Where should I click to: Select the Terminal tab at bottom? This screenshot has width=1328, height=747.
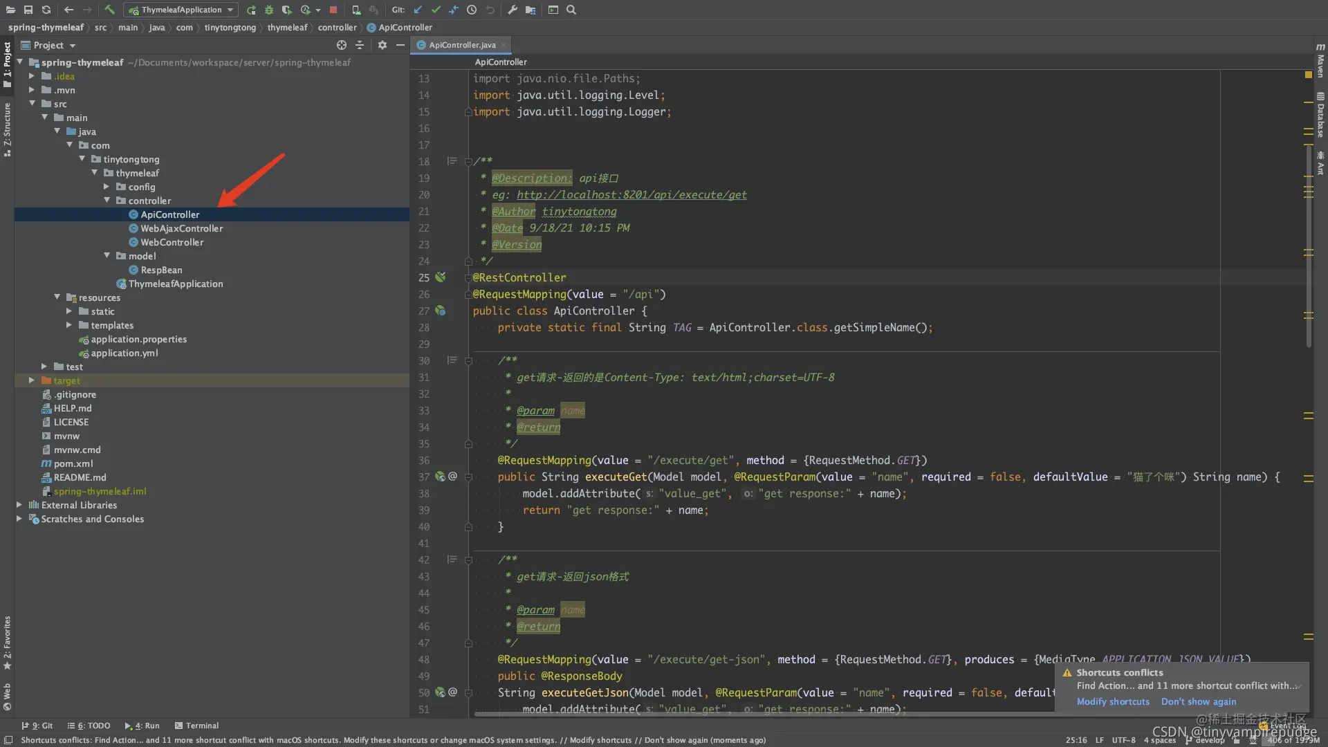[x=201, y=725]
